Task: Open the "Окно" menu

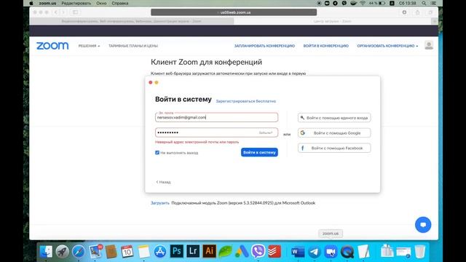Action: [x=101, y=3]
